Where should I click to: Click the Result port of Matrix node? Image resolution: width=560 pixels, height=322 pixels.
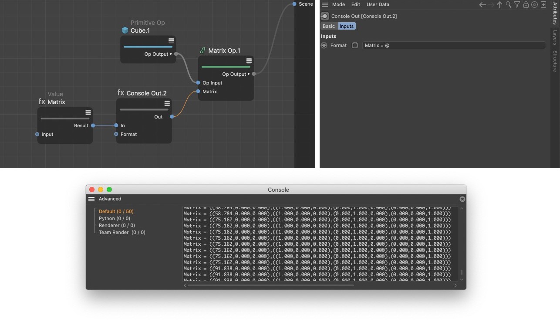pos(93,125)
